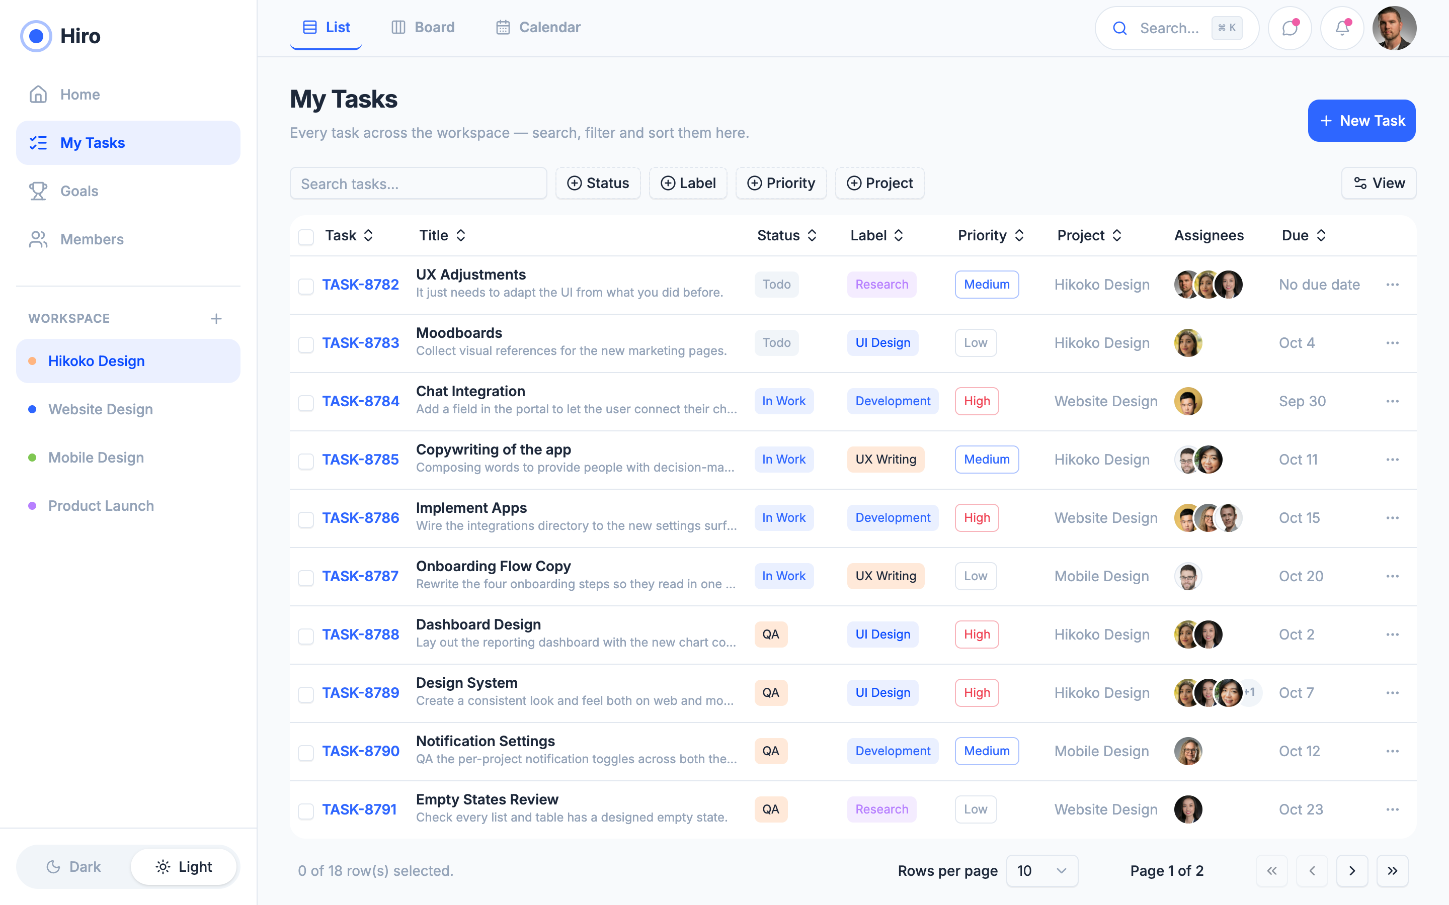Click the user profile avatar

pyautogui.click(x=1394, y=28)
